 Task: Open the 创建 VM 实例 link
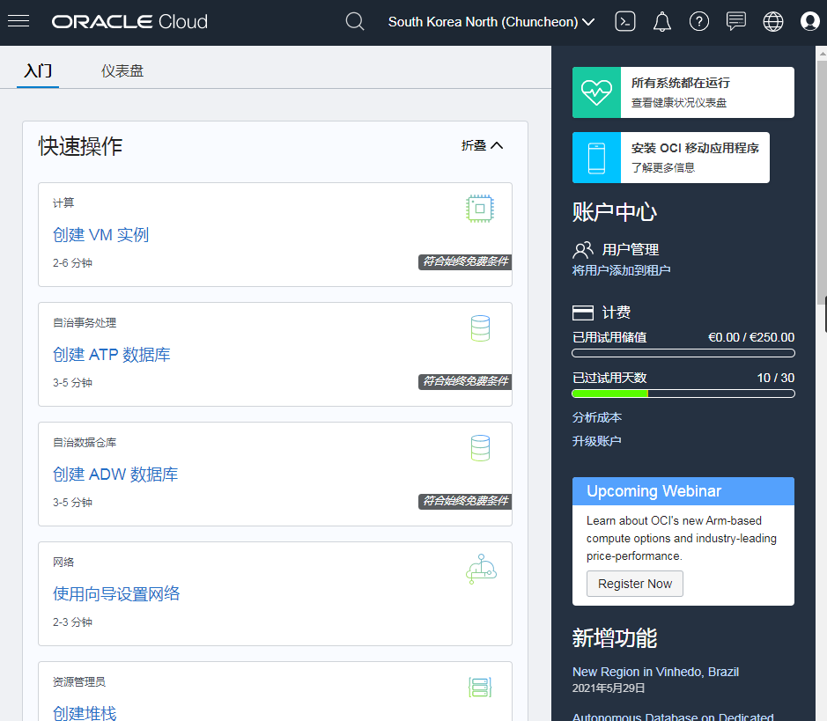[100, 235]
